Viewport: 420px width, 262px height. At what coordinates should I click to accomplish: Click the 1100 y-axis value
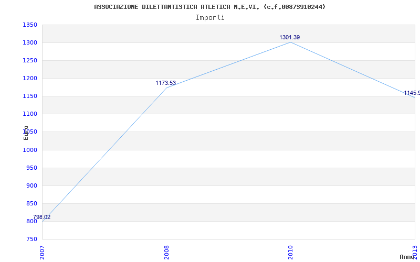coord(30,114)
